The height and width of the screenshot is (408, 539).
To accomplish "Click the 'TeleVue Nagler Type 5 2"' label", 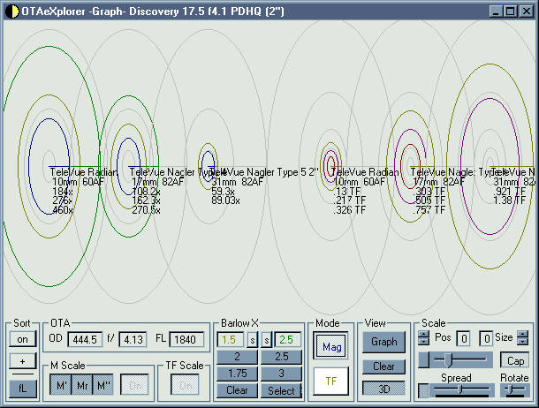I will tap(263, 172).
